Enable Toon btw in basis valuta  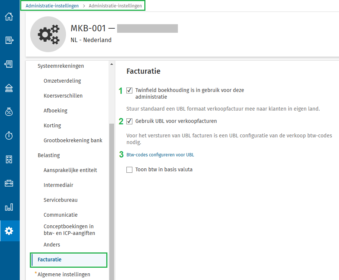pyautogui.click(x=129, y=170)
